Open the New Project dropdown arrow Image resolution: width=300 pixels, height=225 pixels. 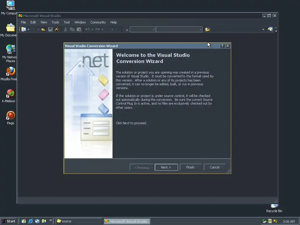(28, 30)
